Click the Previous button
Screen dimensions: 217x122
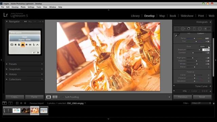coord(182,97)
